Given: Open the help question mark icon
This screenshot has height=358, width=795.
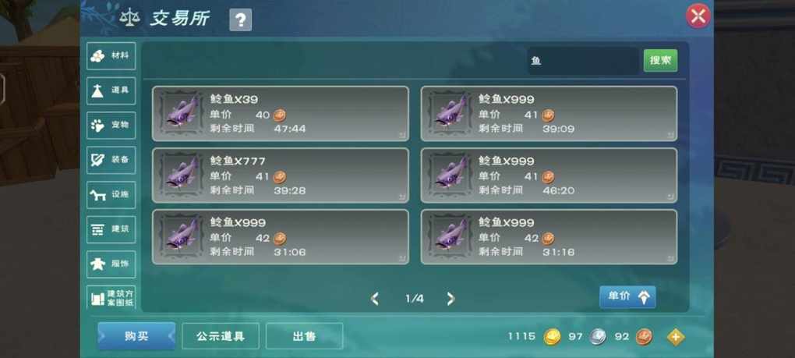Looking at the screenshot, I should (240, 20).
